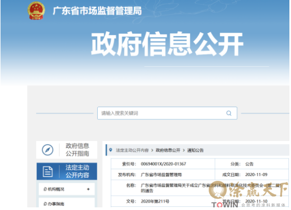Go to the 法定主动公开内容 breadcrumb link
Screen dimensions: 291x210
click(x=132, y=150)
